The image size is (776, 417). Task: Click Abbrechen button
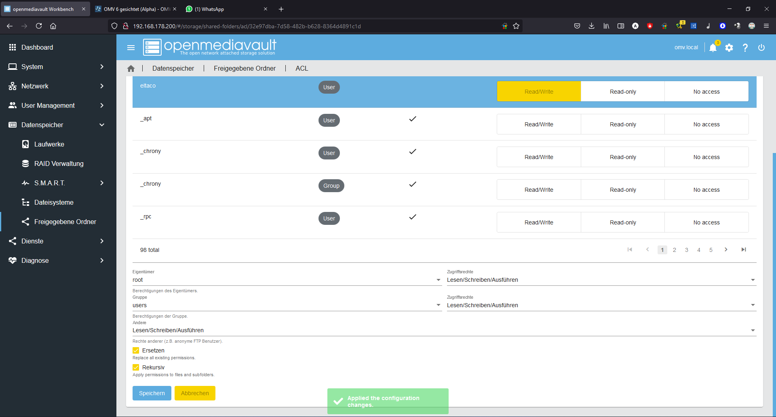click(x=195, y=393)
